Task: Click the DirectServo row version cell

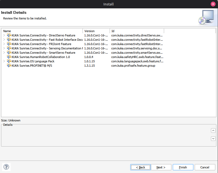Action: (96, 35)
